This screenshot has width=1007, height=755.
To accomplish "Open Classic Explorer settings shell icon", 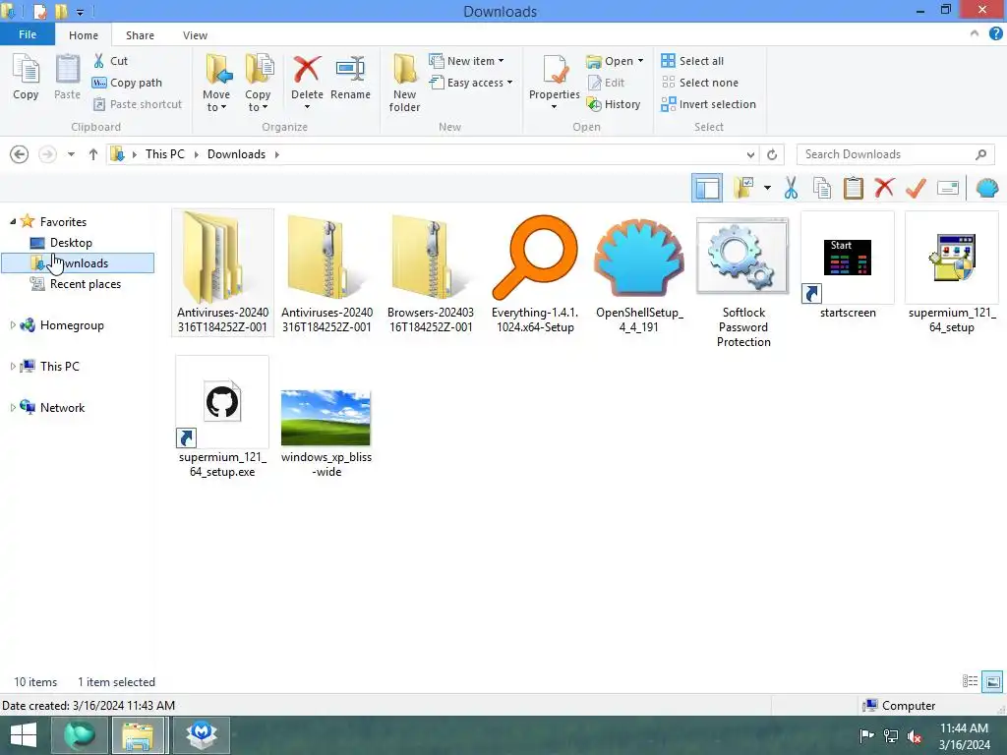I will pos(987,188).
